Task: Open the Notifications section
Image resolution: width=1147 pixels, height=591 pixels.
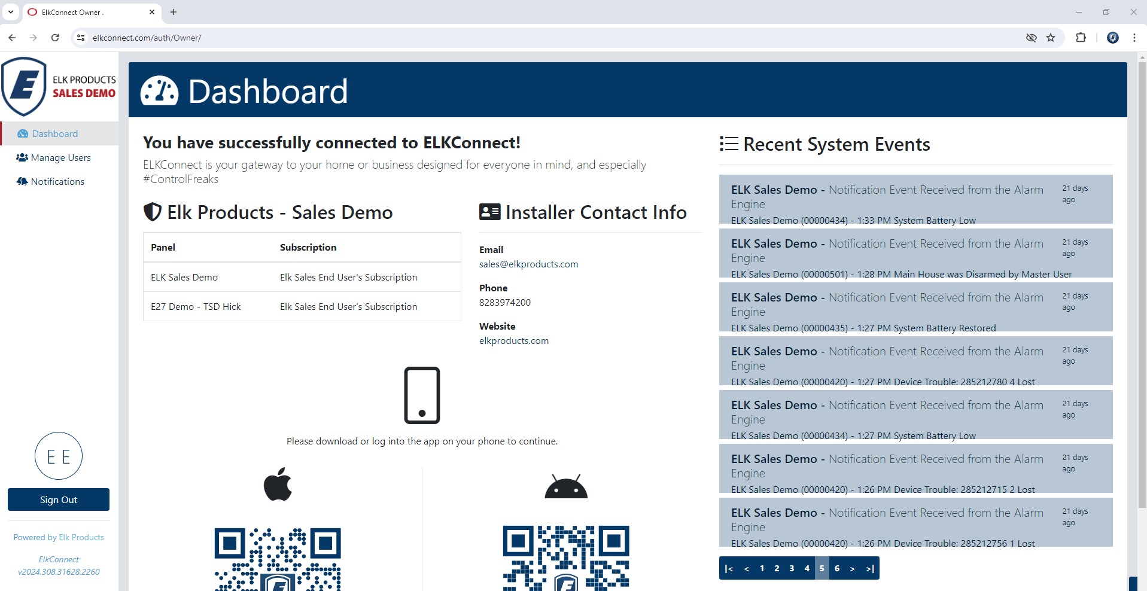Action: 57,181
